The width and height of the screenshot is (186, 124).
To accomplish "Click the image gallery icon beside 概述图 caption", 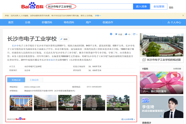I will point(143,60).
